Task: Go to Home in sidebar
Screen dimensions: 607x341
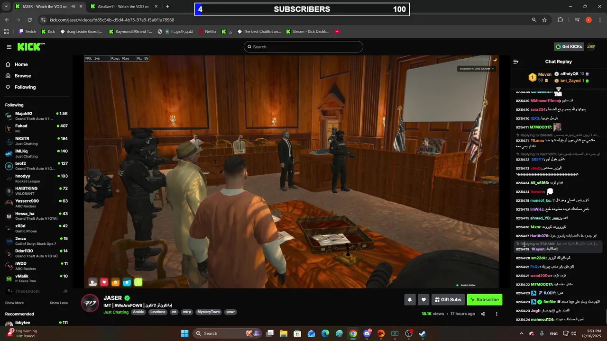Action: point(17,64)
